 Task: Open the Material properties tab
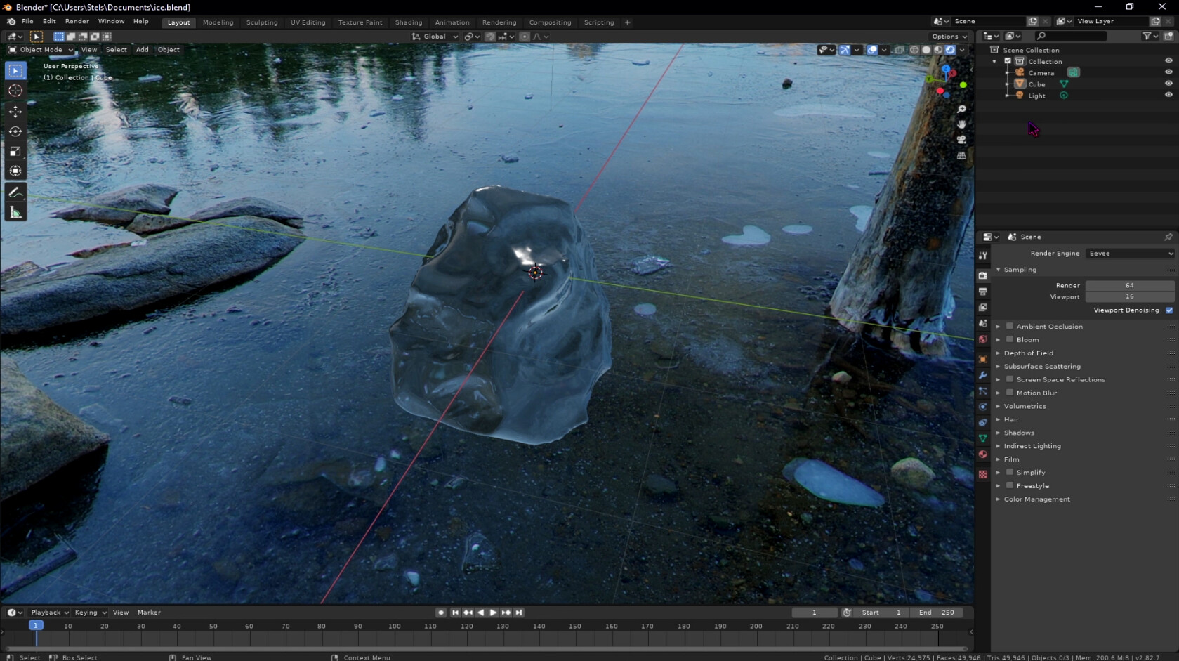[982, 454]
